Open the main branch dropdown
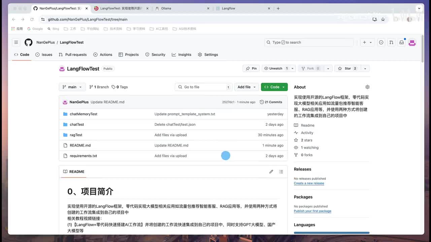Screen dimensions: 431x242 (72, 87)
